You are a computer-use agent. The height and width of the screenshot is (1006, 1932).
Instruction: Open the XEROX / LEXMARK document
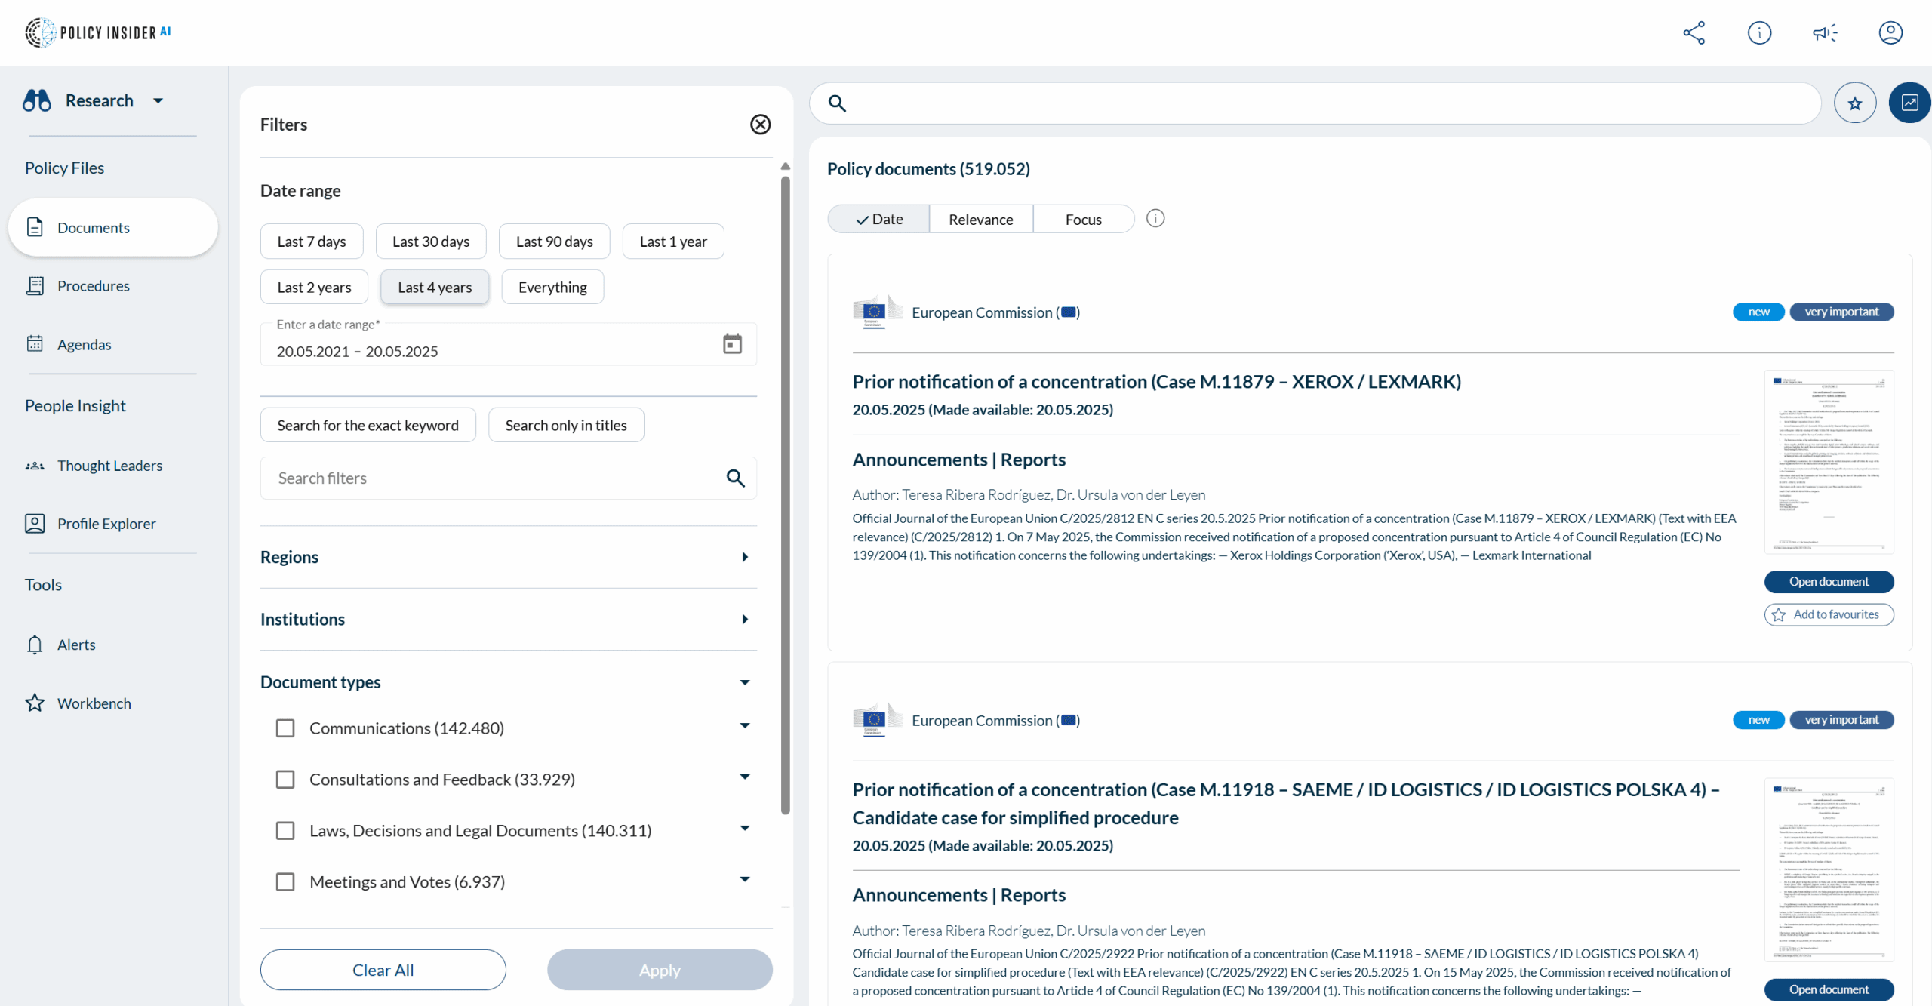pos(1828,582)
